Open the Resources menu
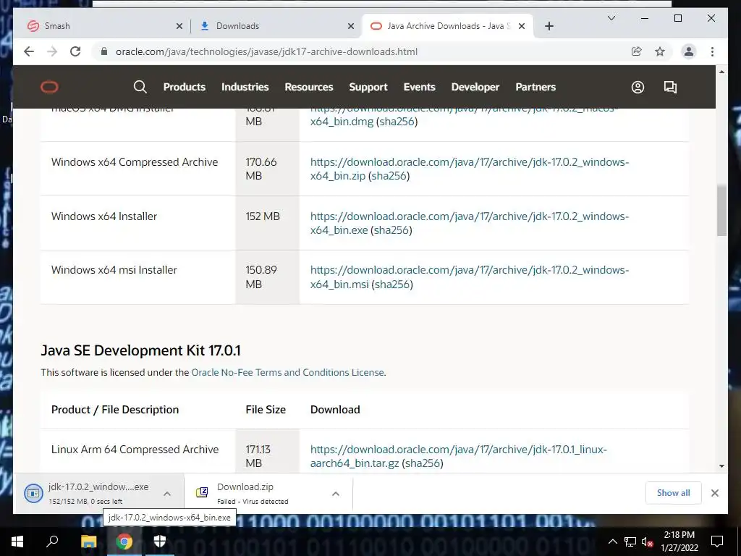This screenshot has width=741, height=556. coord(308,87)
